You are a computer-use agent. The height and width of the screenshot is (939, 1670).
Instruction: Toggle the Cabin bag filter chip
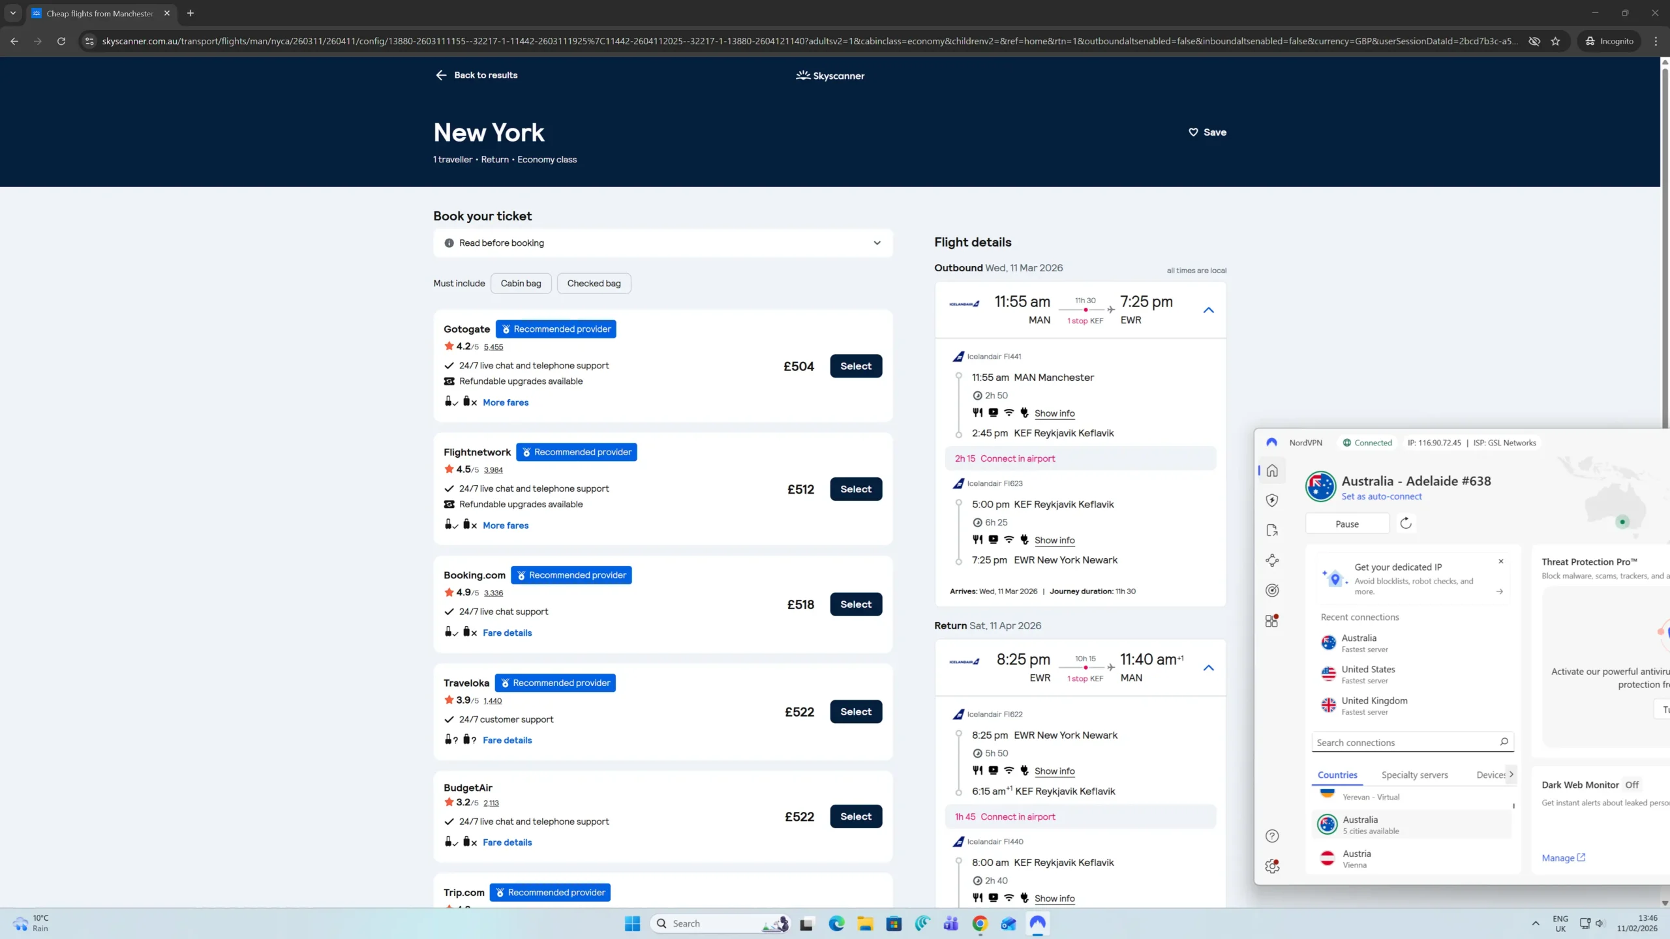521,284
